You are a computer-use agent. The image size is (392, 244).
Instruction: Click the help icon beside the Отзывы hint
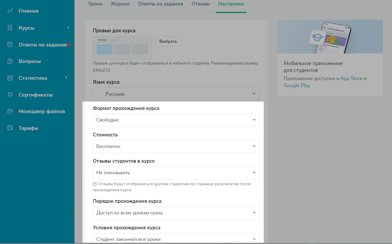click(95, 184)
